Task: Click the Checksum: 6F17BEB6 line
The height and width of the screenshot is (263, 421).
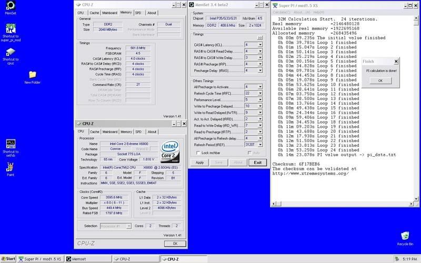Action: click(x=296, y=164)
